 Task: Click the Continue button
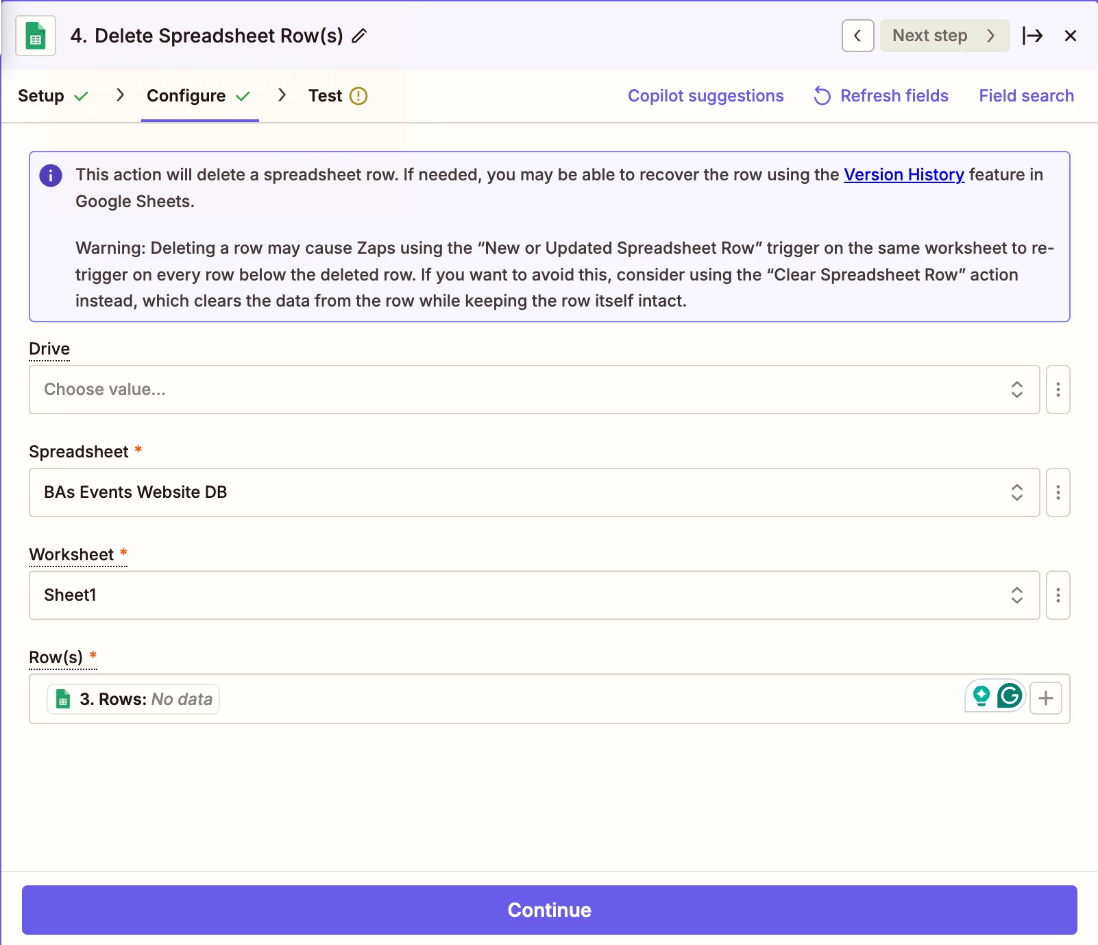point(550,910)
